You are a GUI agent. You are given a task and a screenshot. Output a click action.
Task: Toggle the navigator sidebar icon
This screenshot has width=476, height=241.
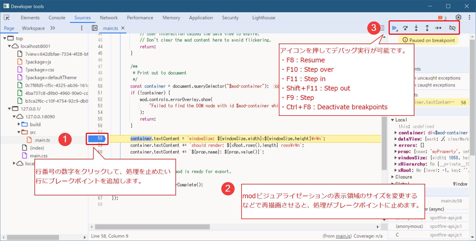(x=95, y=28)
